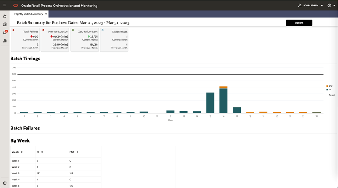Click the Options button
Image resolution: width=338 pixels, height=188 pixels.
(x=299, y=23)
